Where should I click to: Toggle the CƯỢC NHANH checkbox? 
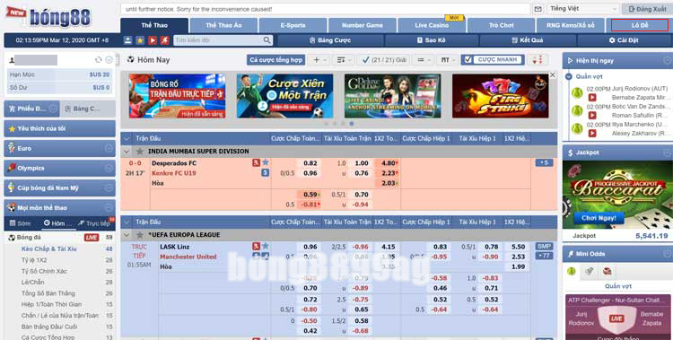468,60
